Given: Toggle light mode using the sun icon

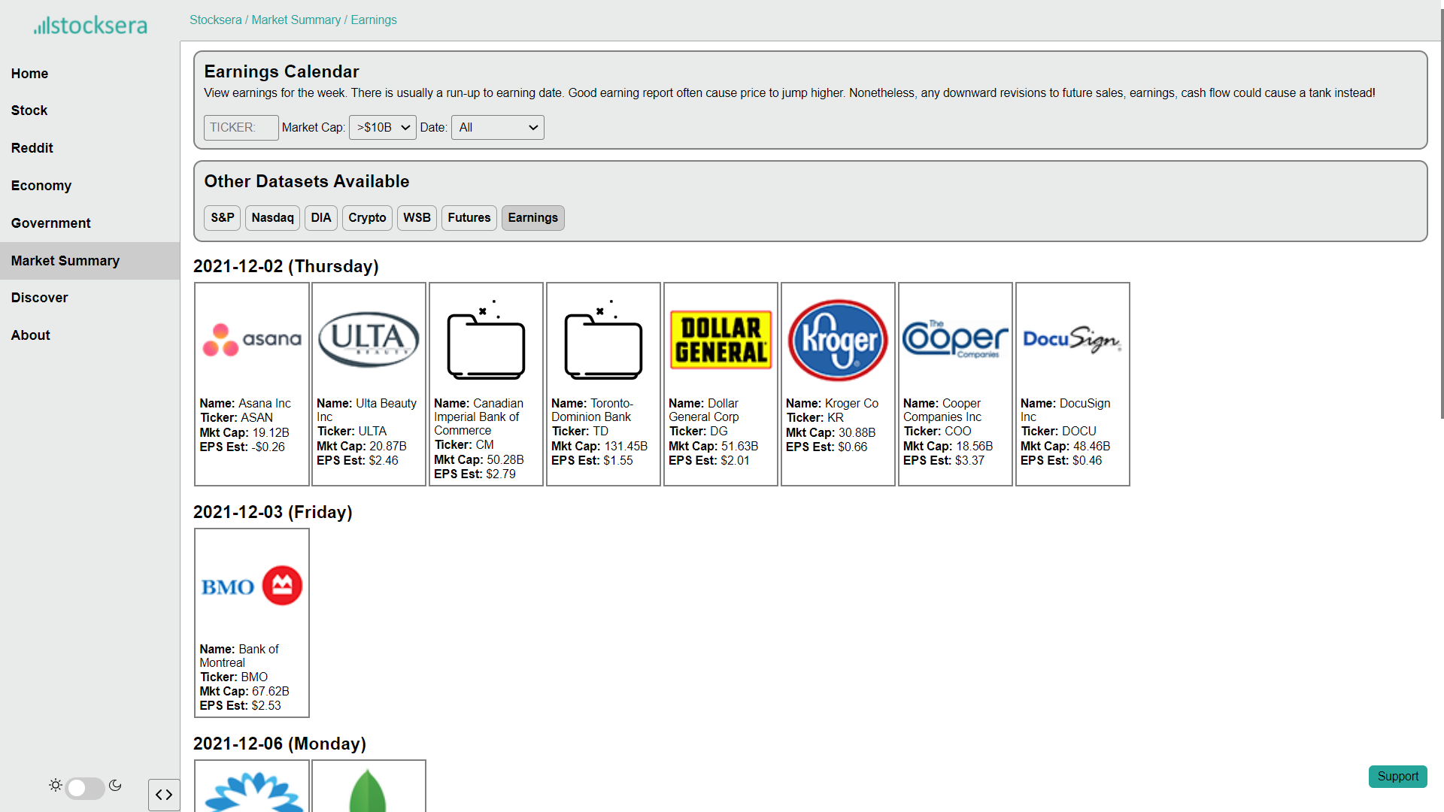Looking at the screenshot, I should tap(55, 785).
